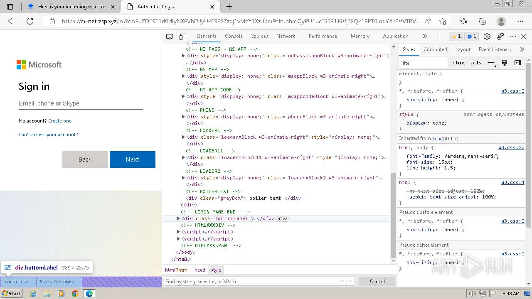Image resolution: width=532 pixels, height=299 pixels.
Task: Select the Elements tab
Action: pyautogui.click(x=206, y=36)
